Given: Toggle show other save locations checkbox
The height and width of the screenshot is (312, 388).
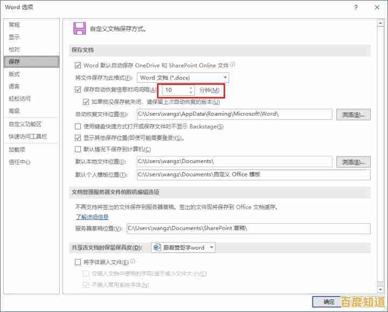Looking at the screenshot, I should point(78,138).
